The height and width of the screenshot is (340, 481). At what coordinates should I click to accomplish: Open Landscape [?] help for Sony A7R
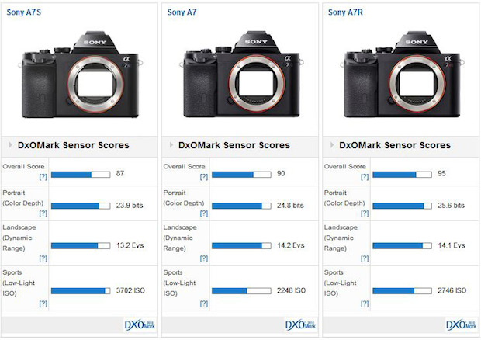pos(365,258)
